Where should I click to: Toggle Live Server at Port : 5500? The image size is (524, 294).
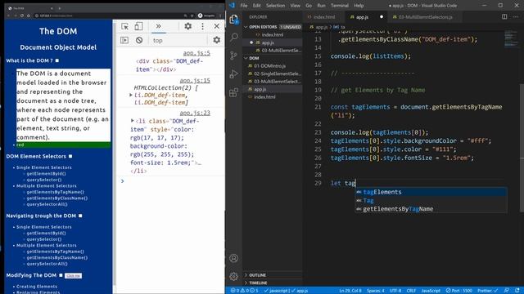coord(460,291)
